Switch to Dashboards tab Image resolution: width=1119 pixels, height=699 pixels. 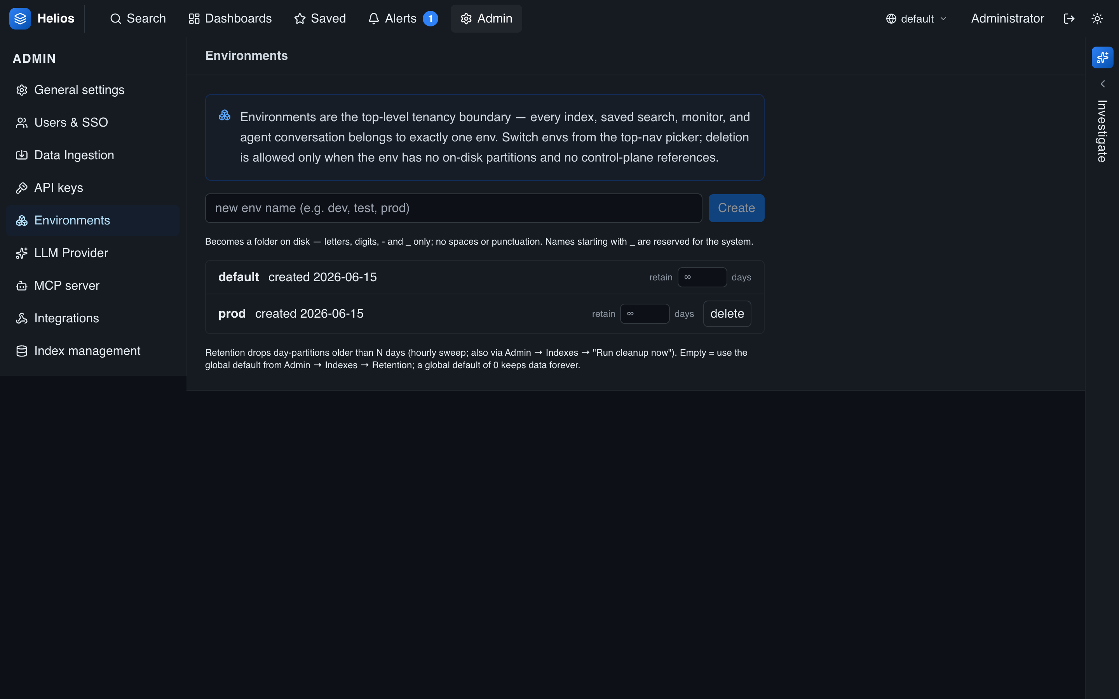[x=230, y=19]
